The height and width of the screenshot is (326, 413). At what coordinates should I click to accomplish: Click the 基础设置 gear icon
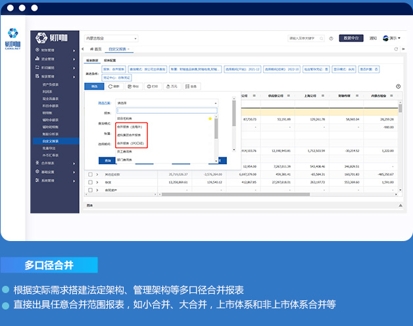37,172
